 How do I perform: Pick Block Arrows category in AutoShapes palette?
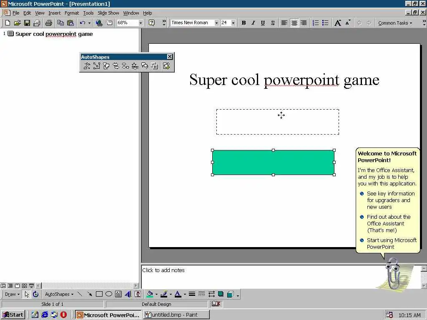tap(116, 65)
